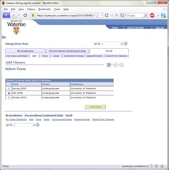Click in the Google search field
The height and width of the screenshot is (170, 169).
[135, 16]
